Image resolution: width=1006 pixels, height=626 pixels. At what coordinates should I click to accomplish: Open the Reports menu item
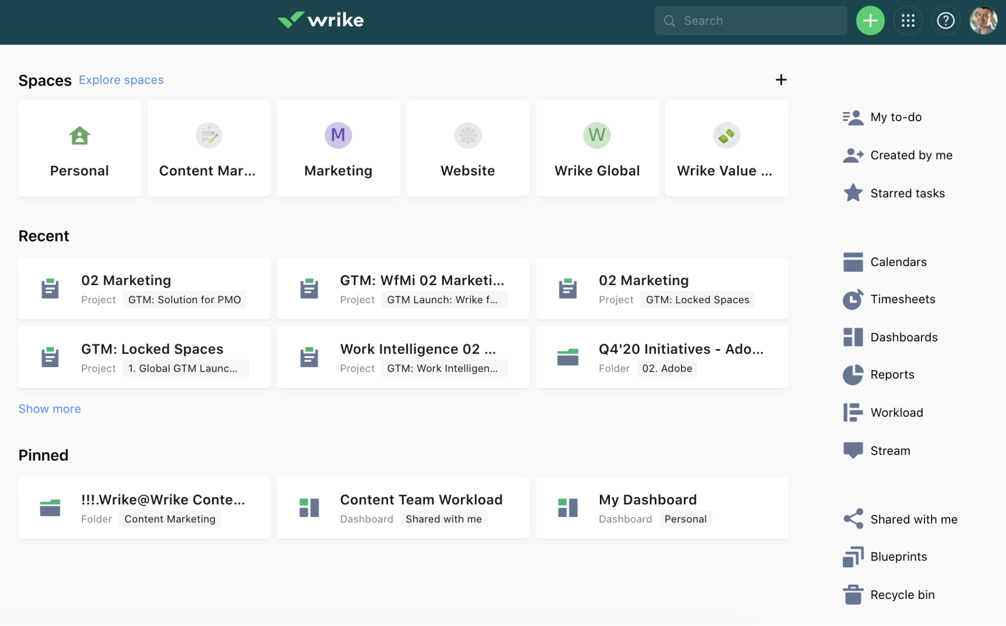(x=892, y=375)
